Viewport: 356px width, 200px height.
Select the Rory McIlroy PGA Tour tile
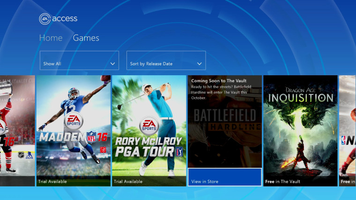tap(149, 131)
